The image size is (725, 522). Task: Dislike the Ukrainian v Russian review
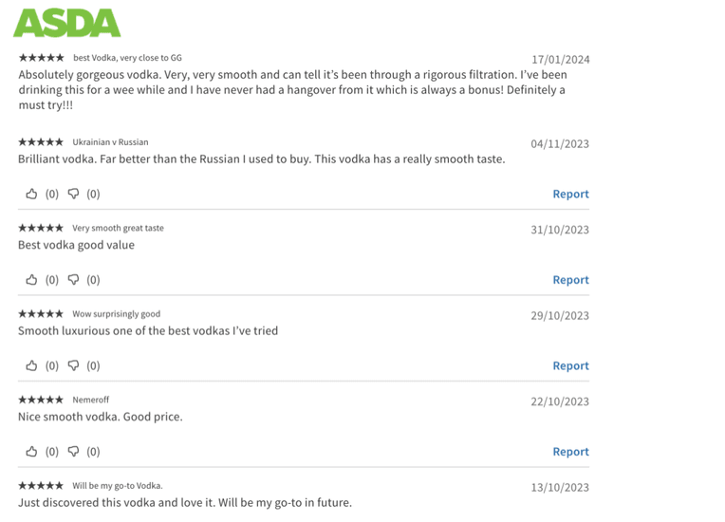pos(73,194)
